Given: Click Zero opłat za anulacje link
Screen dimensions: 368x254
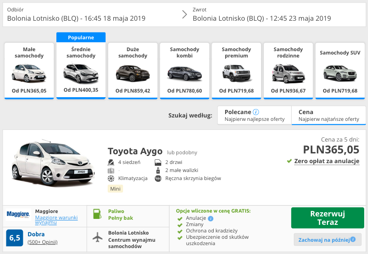Looking at the screenshot, I should (x=327, y=161).
